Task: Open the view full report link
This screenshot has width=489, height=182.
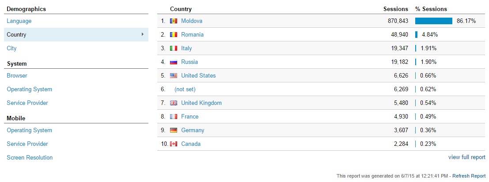Action: coord(466,157)
